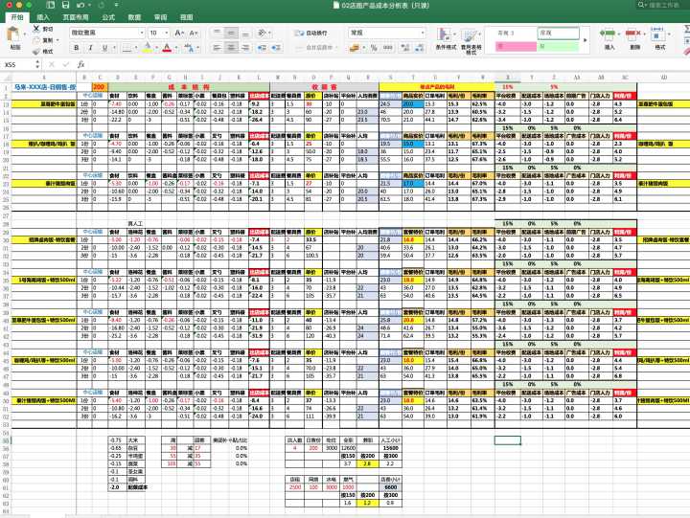Toggle bold formatting (B)
Screen dimensions: 690x518
(x=77, y=48)
